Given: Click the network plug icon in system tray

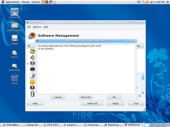Looking at the screenshot, I should [139, 2].
